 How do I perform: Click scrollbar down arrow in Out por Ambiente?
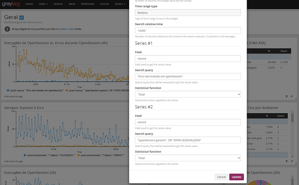point(292,156)
